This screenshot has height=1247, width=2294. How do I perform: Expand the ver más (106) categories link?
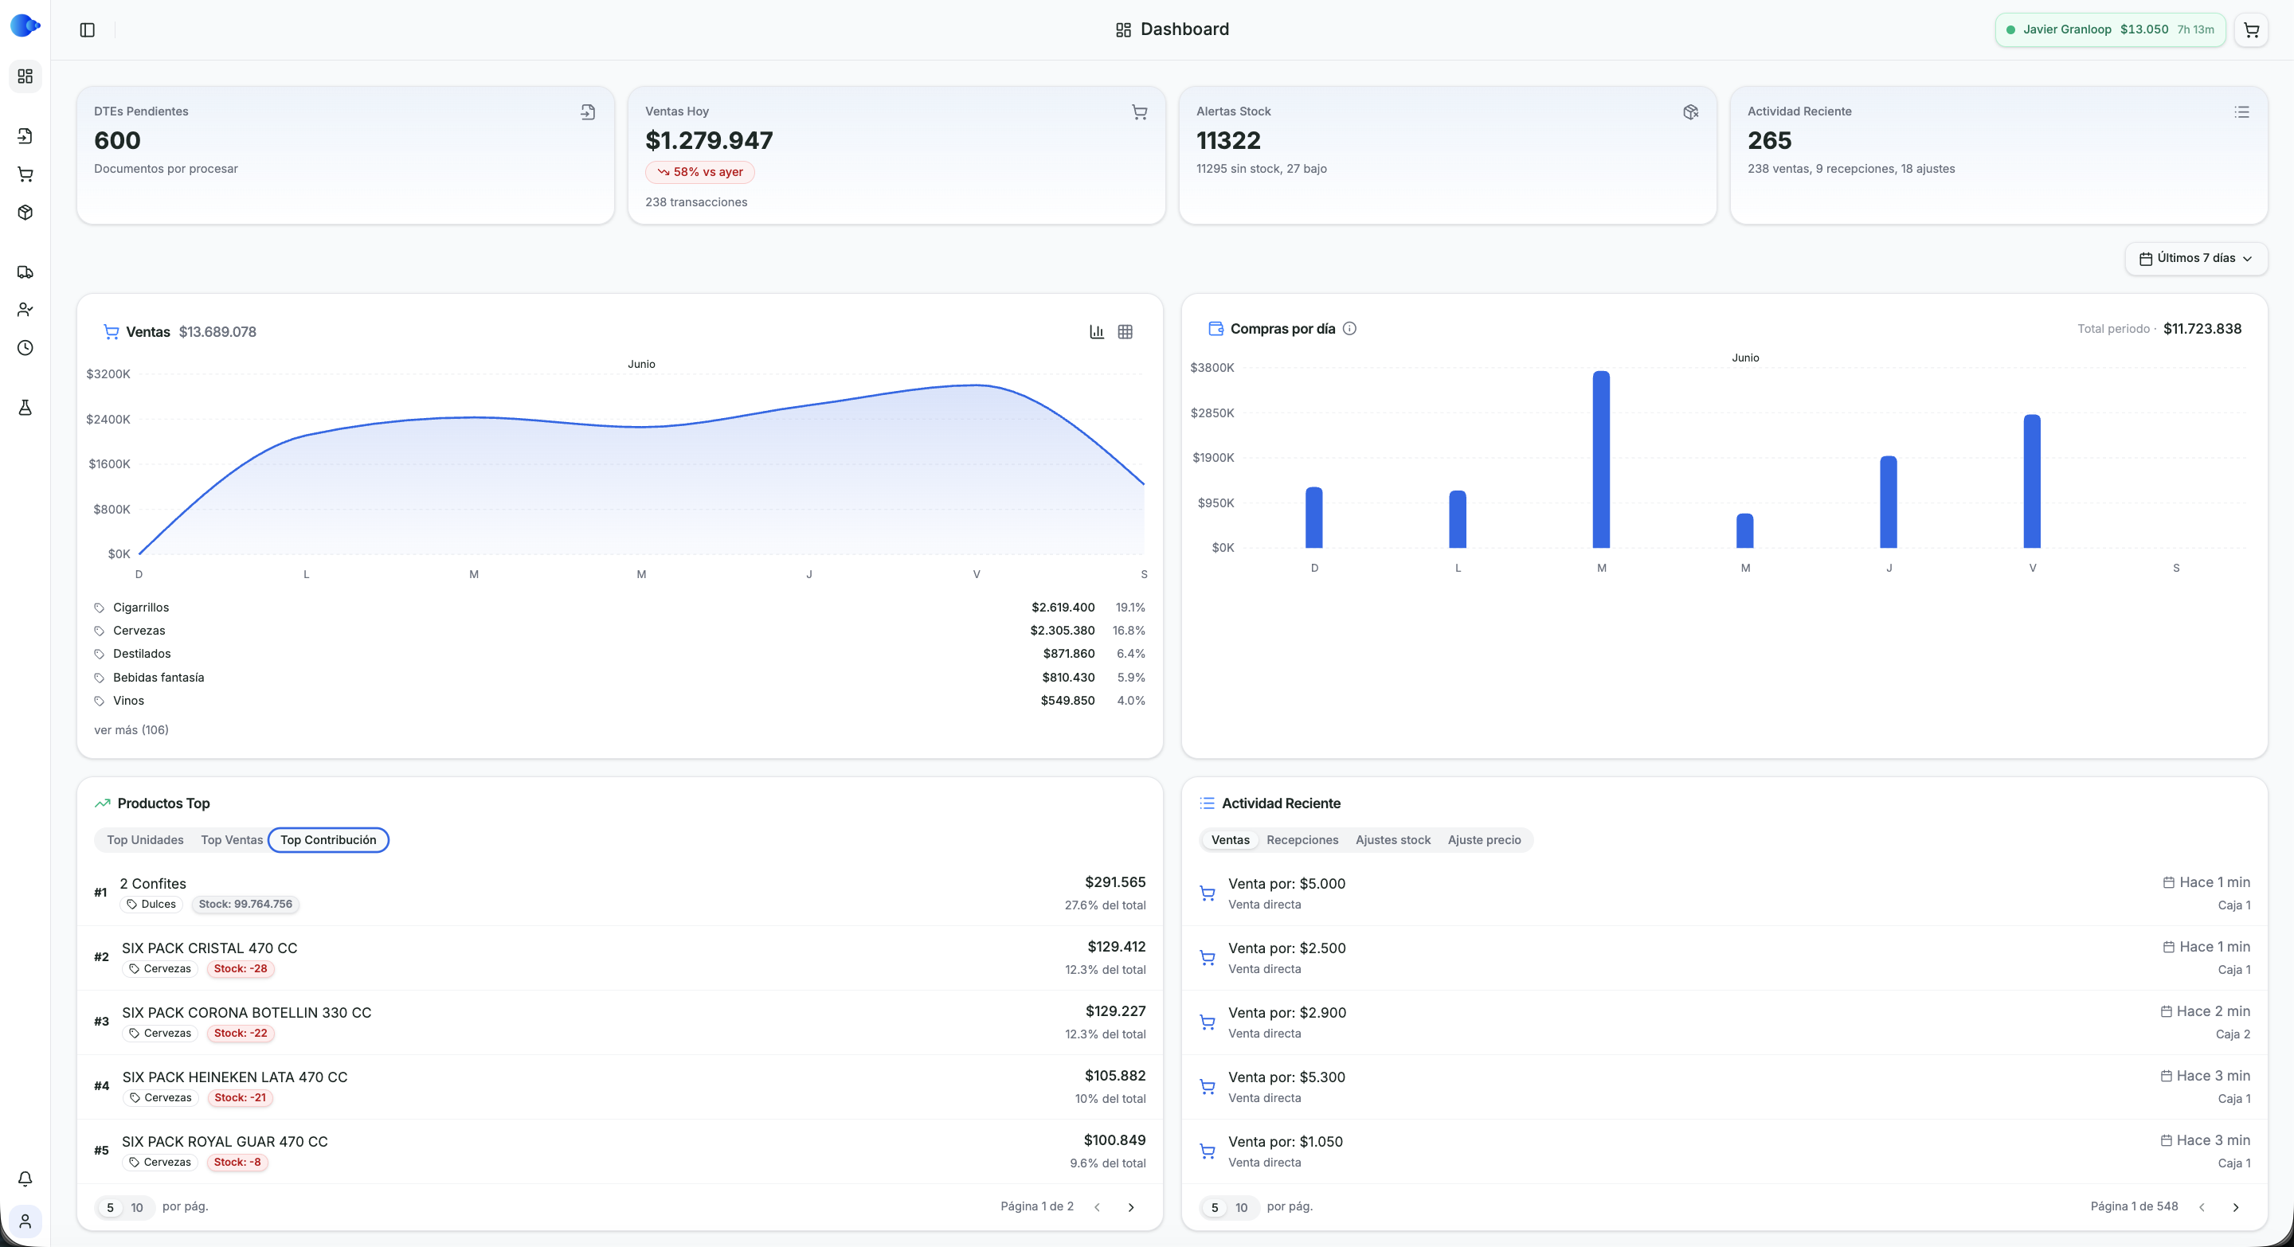pos(131,730)
